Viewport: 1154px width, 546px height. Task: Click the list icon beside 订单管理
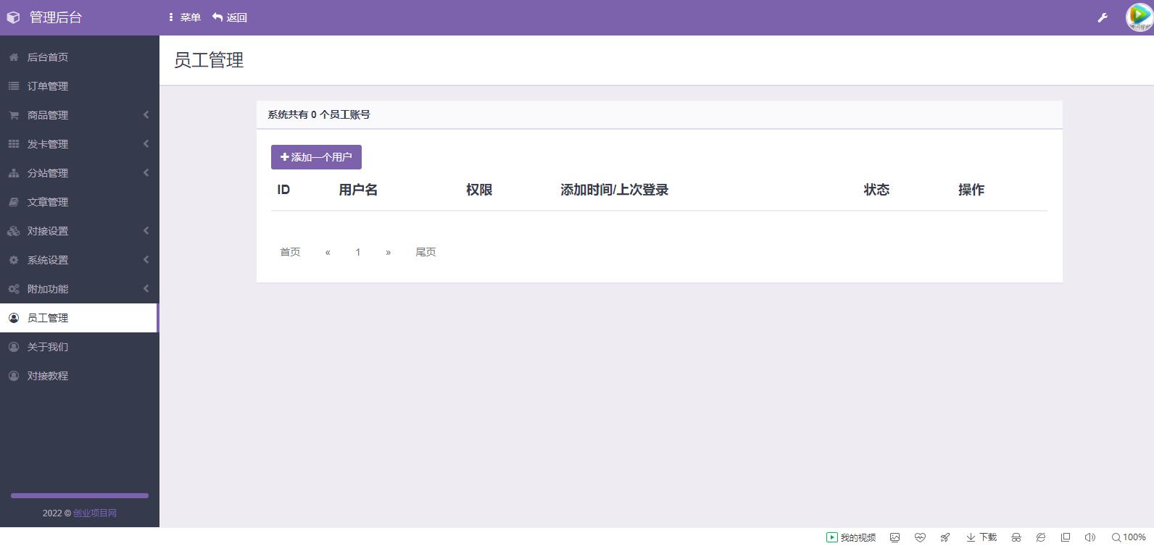[x=14, y=86]
